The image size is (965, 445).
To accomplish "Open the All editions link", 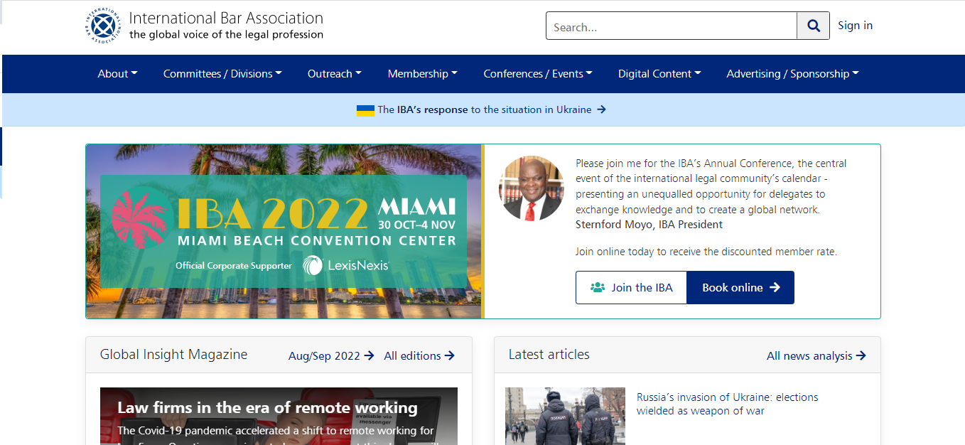I will click(419, 355).
